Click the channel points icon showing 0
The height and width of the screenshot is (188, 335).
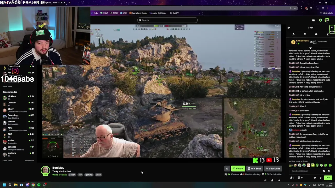pyautogui.click(x=292, y=178)
